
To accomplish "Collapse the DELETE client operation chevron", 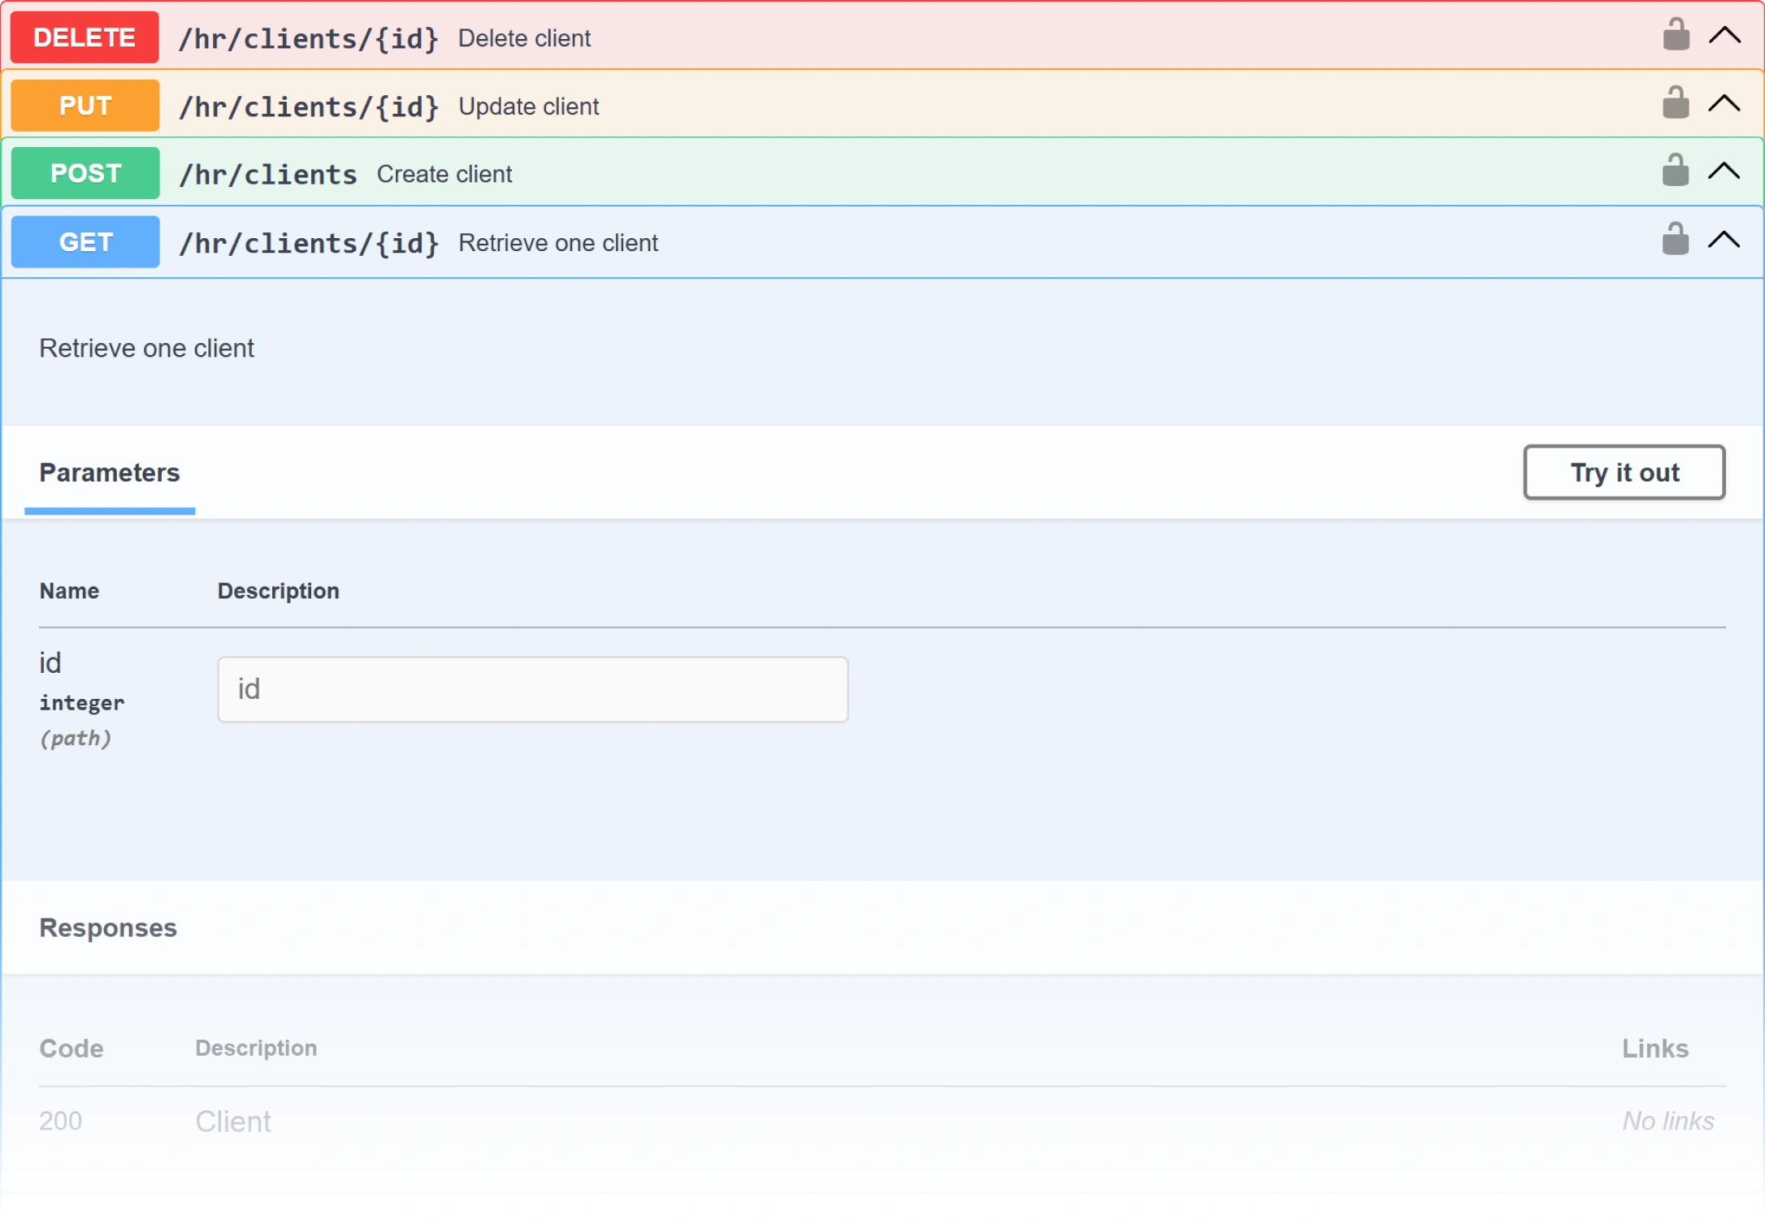I will pos(1724,36).
